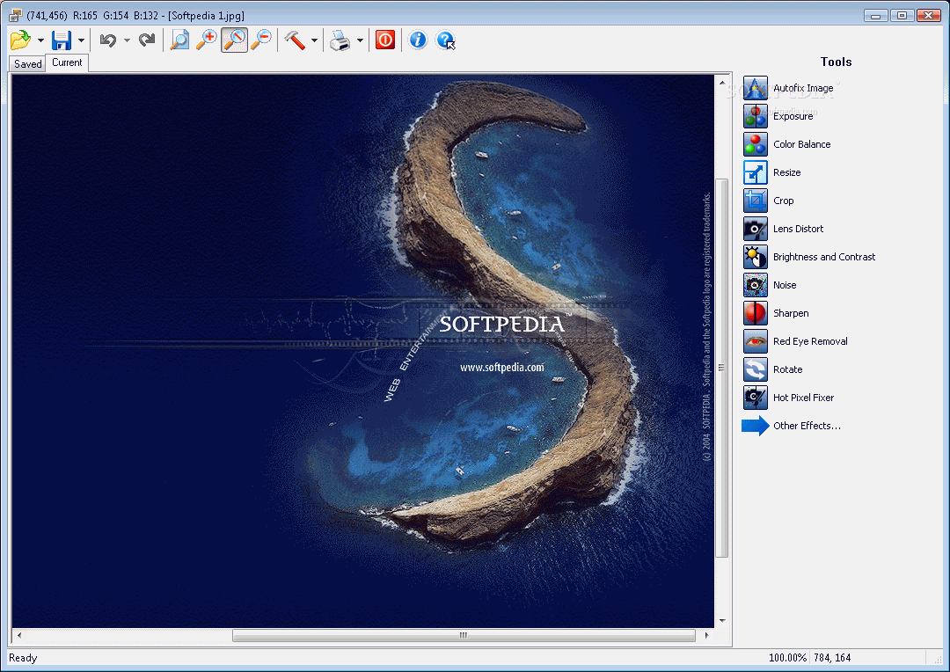Click the Autofix Image label
Image resolution: width=950 pixels, height=672 pixels.
803,89
